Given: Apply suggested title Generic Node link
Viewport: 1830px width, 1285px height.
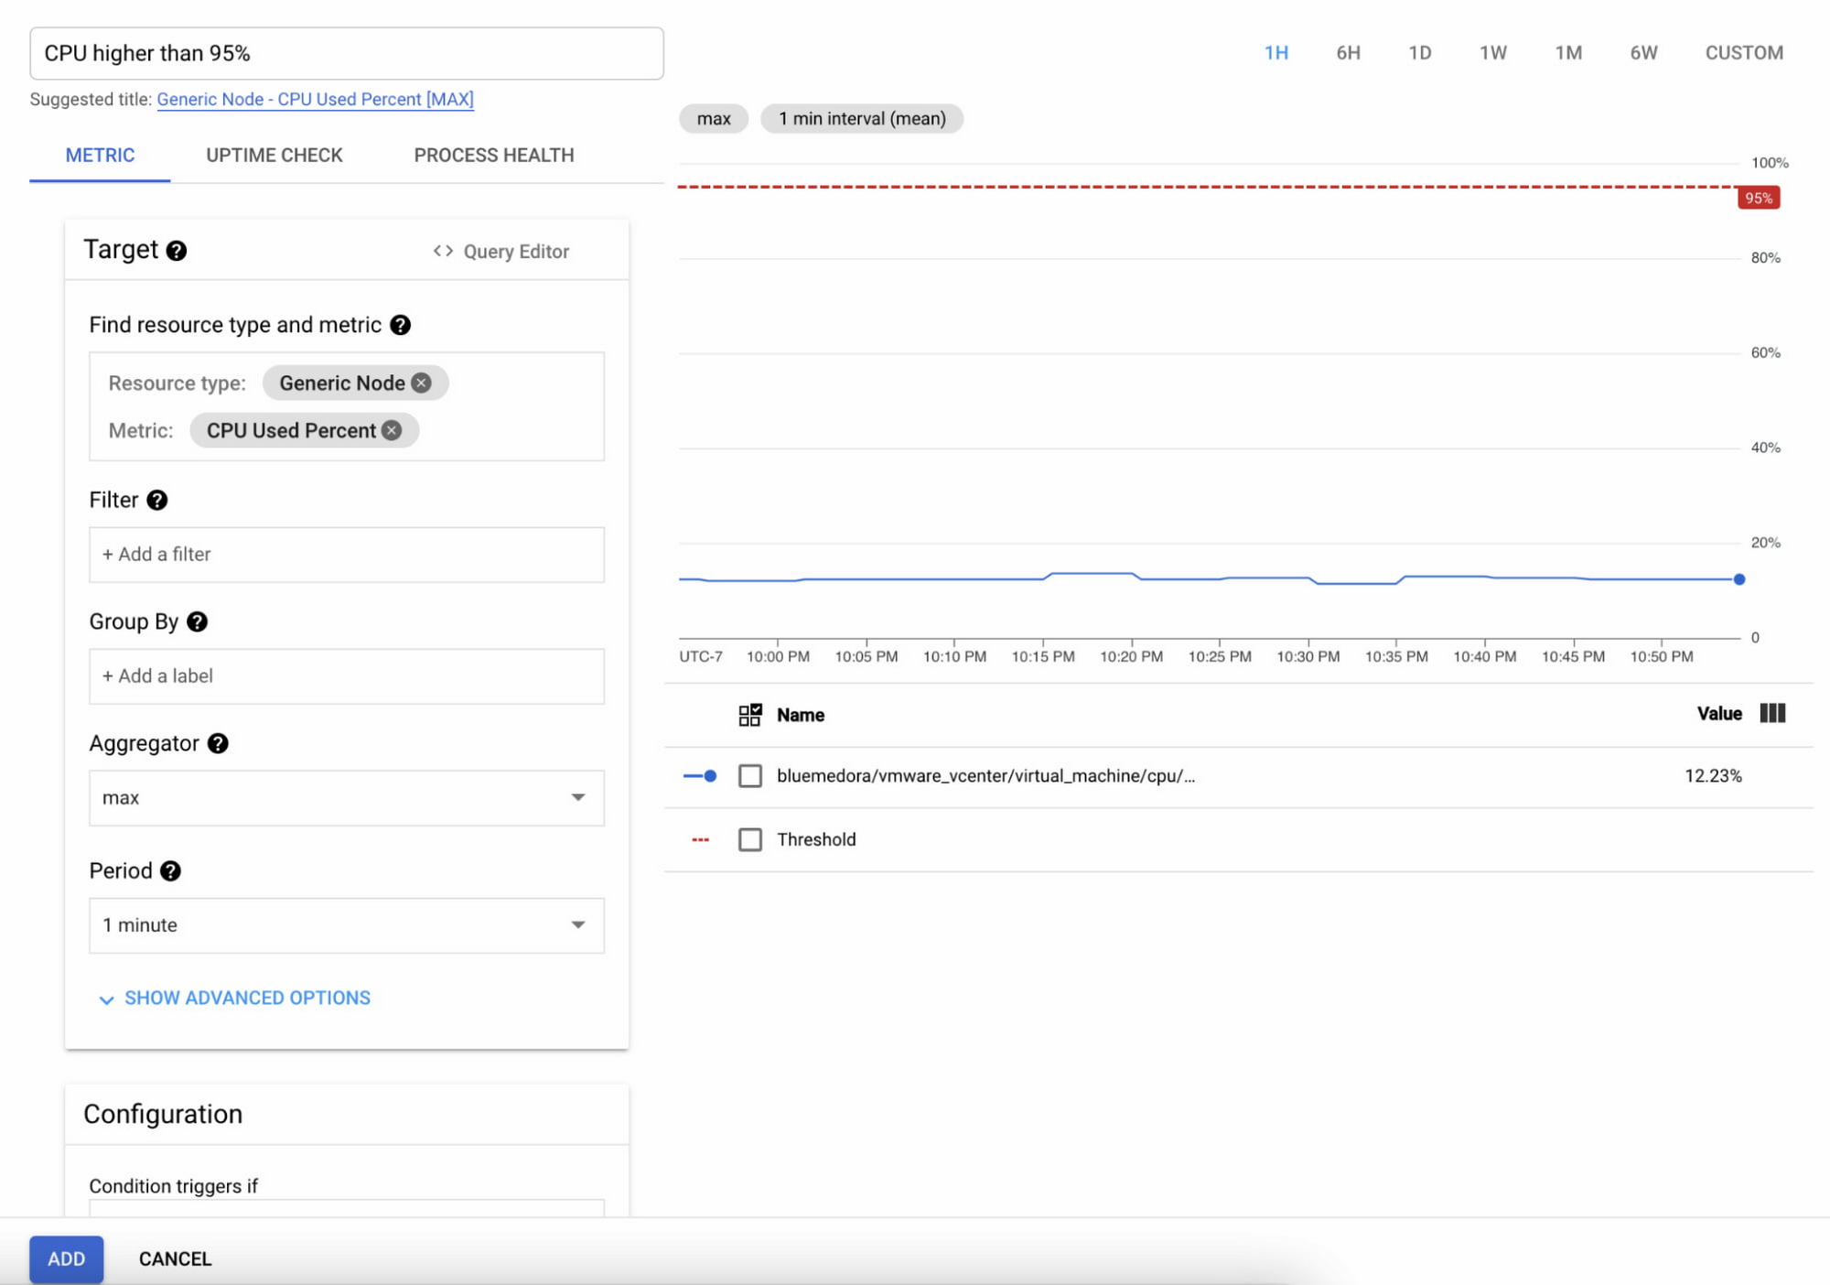Looking at the screenshot, I should (316, 100).
